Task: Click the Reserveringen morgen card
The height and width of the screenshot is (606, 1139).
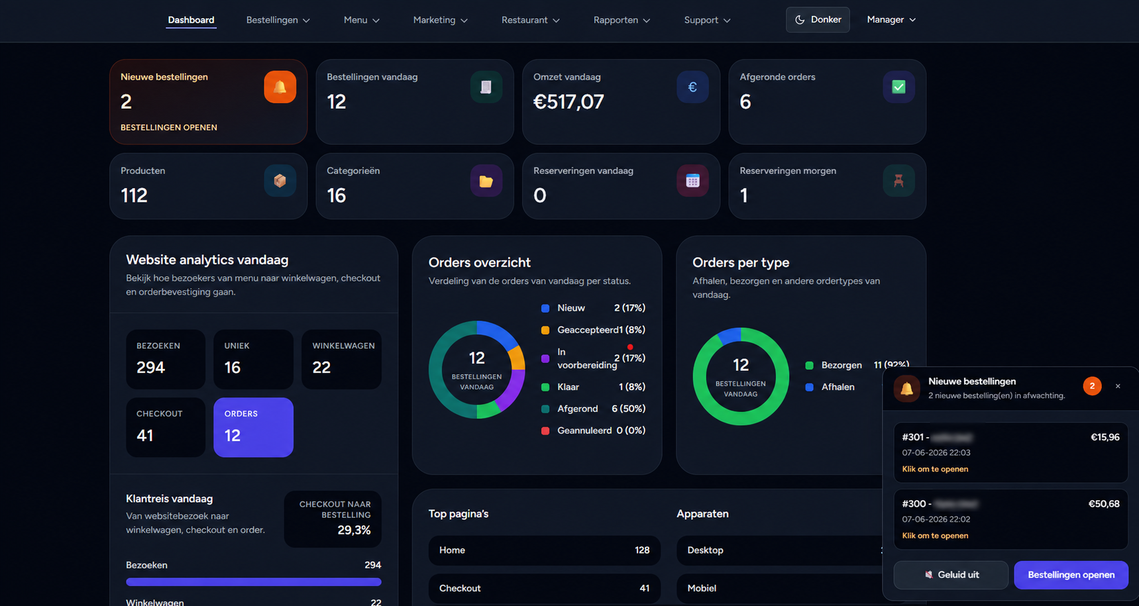Action: pos(827,186)
